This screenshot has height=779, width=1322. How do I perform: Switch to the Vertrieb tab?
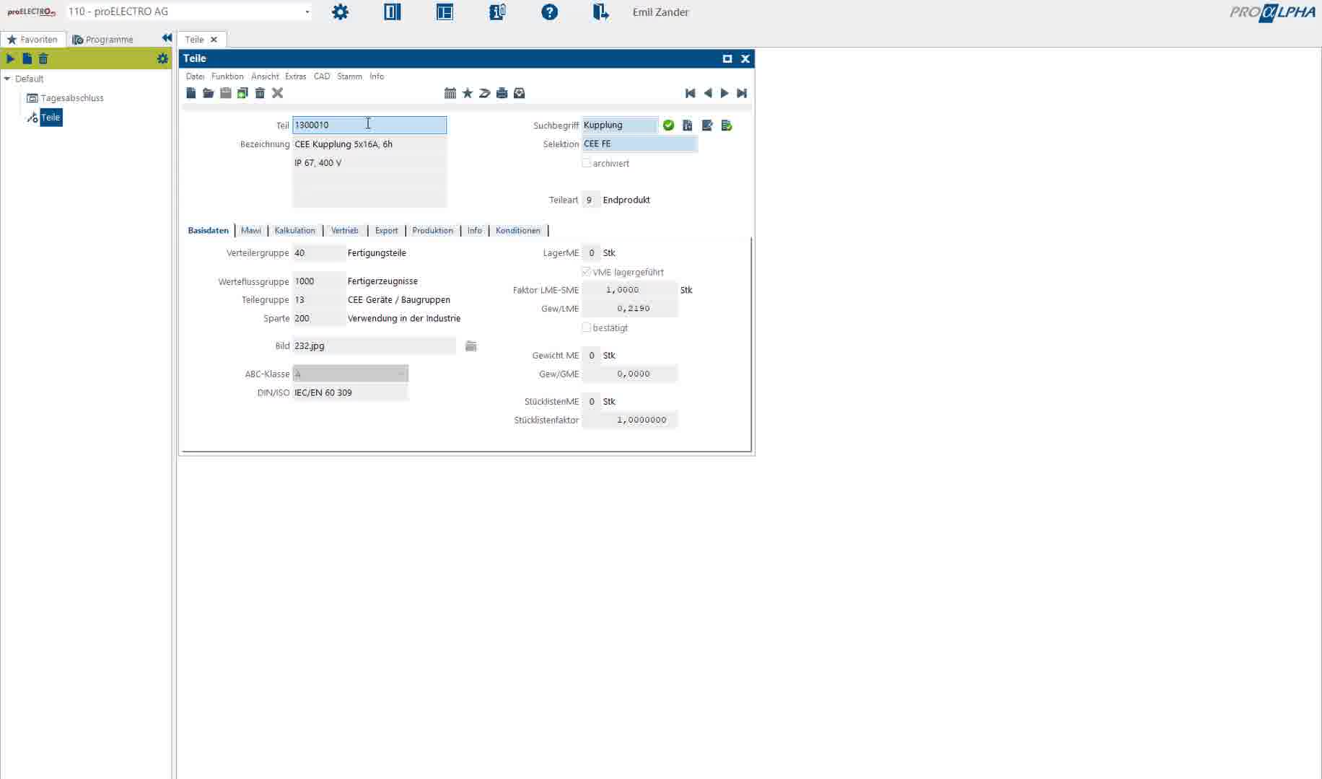coord(345,231)
